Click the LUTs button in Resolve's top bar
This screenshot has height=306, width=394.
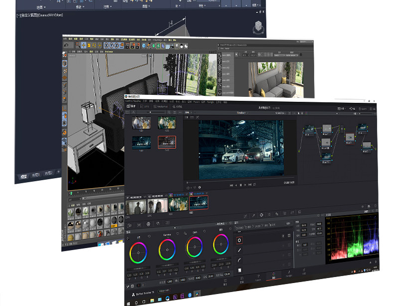click(145, 106)
